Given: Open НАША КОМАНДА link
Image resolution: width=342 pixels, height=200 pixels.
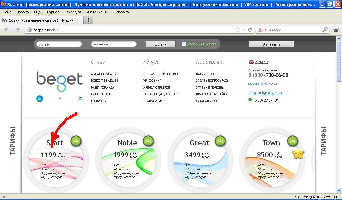Looking at the screenshot, I should tap(102, 87).
